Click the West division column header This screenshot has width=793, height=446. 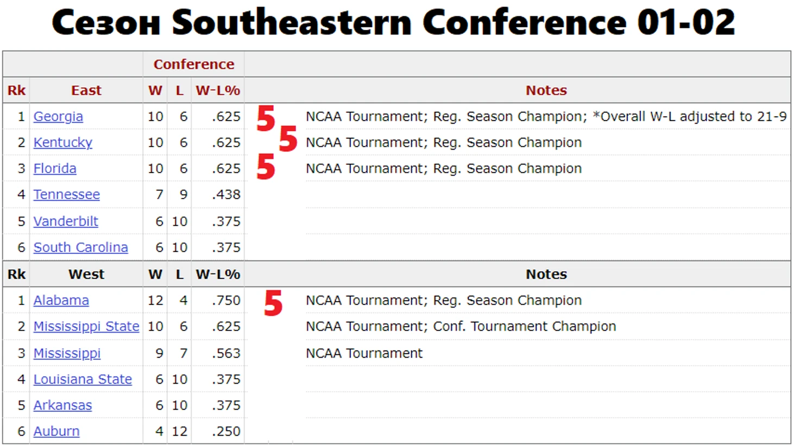(x=86, y=275)
